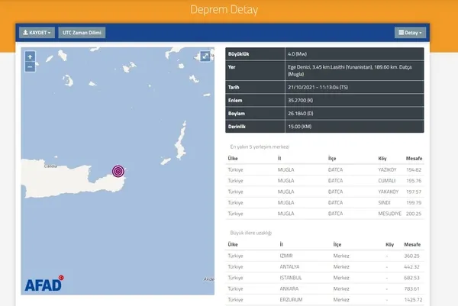Zoom in on the map
The height and width of the screenshot is (306, 458).
click(30, 57)
